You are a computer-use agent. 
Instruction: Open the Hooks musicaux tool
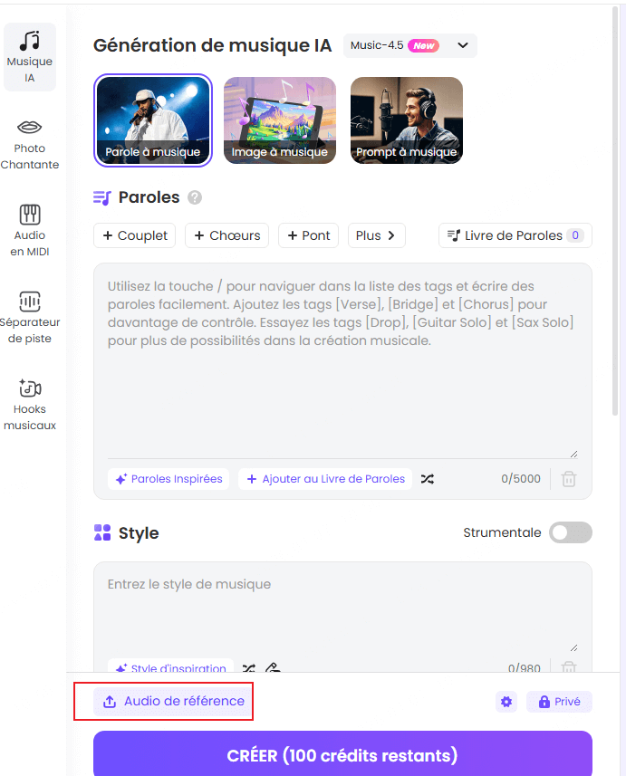(29, 404)
